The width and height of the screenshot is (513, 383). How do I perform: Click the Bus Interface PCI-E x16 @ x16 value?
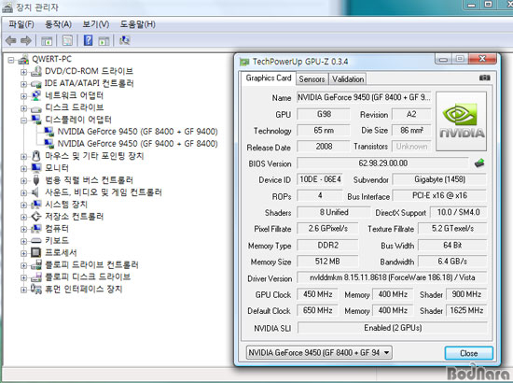[x=439, y=195]
